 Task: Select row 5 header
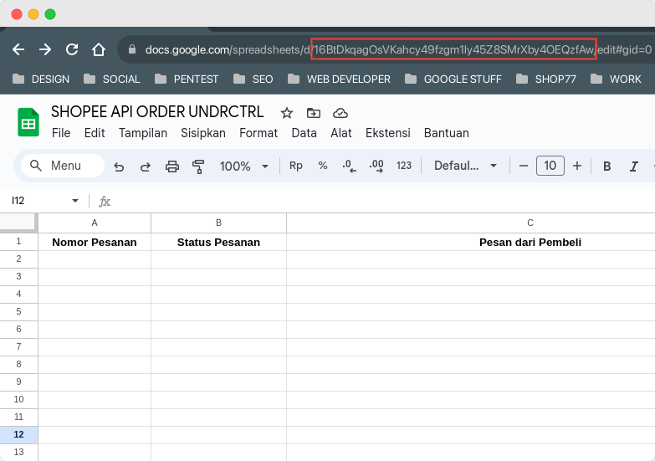(18, 312)
